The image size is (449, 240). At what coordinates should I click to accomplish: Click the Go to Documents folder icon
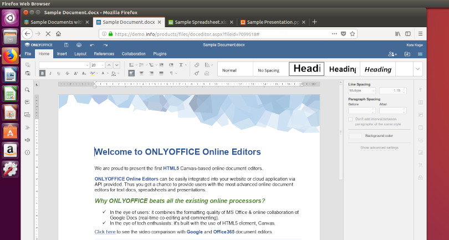407,54
